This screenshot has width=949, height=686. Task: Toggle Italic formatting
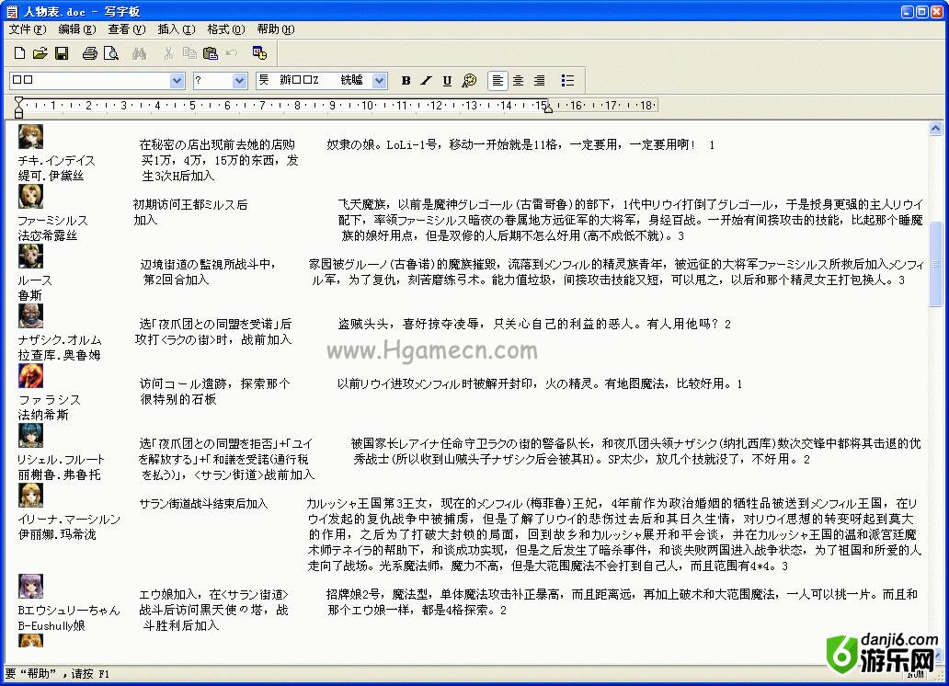click(426, 81)
